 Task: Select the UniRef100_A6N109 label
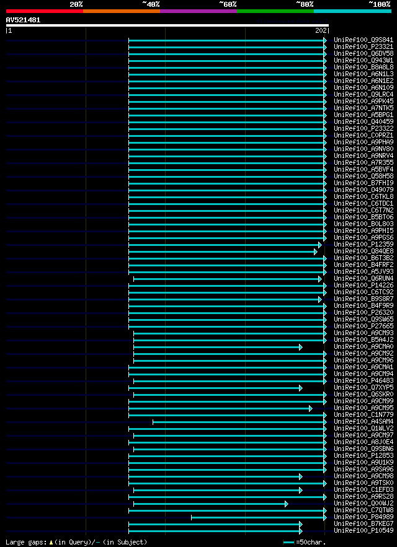tap(364, 87)
